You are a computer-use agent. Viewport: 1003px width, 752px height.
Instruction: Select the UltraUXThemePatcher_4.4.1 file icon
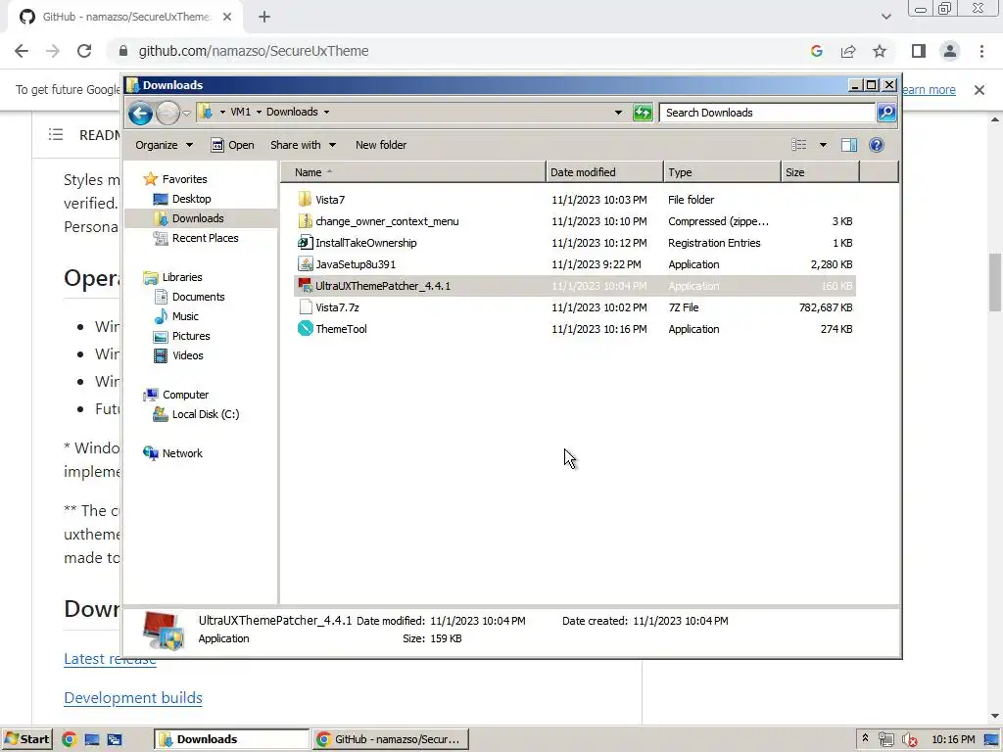(306, 286)
